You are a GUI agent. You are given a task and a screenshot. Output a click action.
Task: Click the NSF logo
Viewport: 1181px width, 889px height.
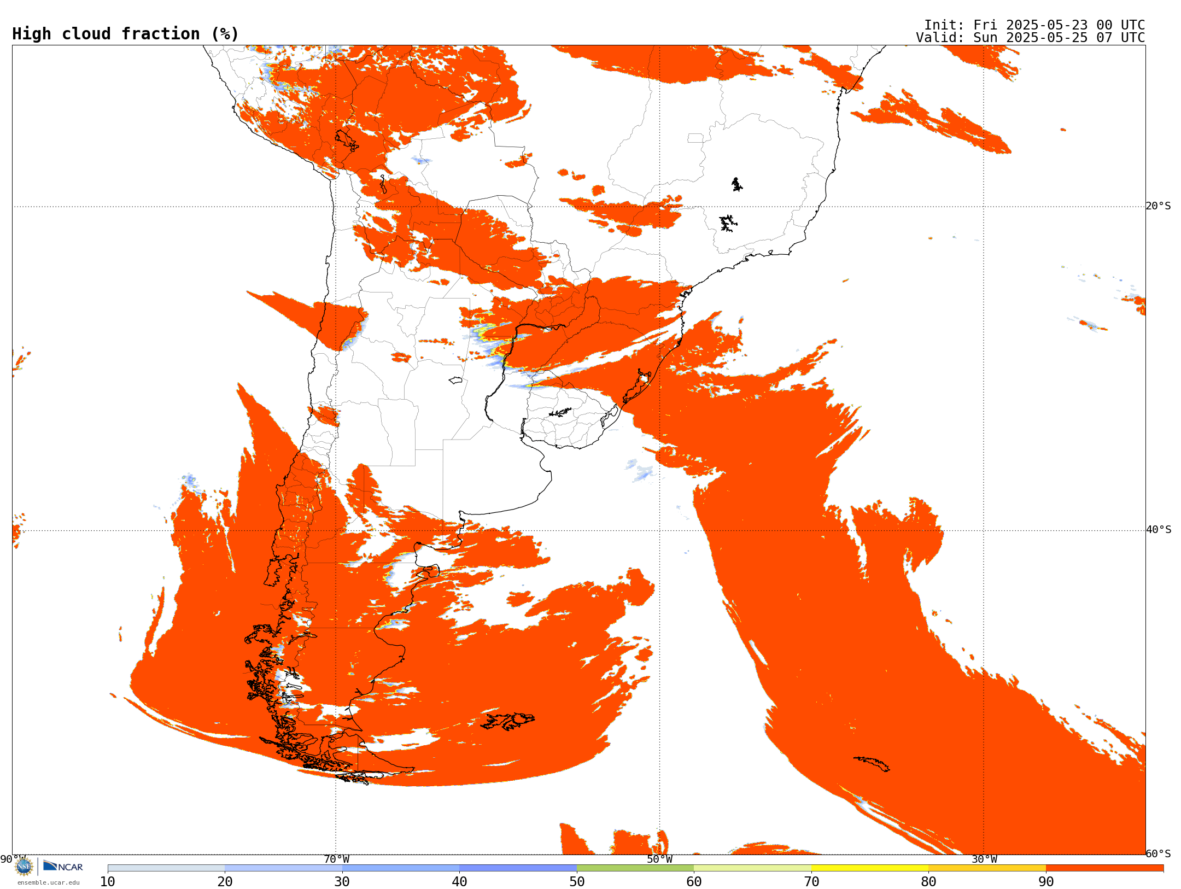[24, 866]
